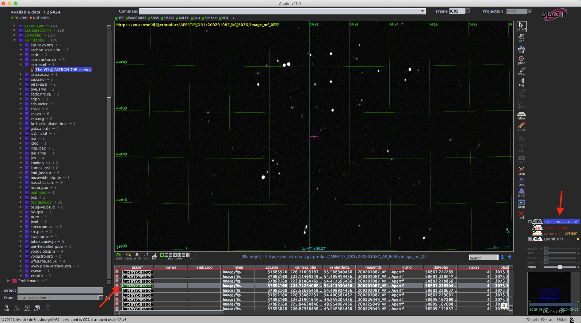This screenshot has height=323, width=581.
Task: Collapse the TAP (table) folder
Action: 14,40
